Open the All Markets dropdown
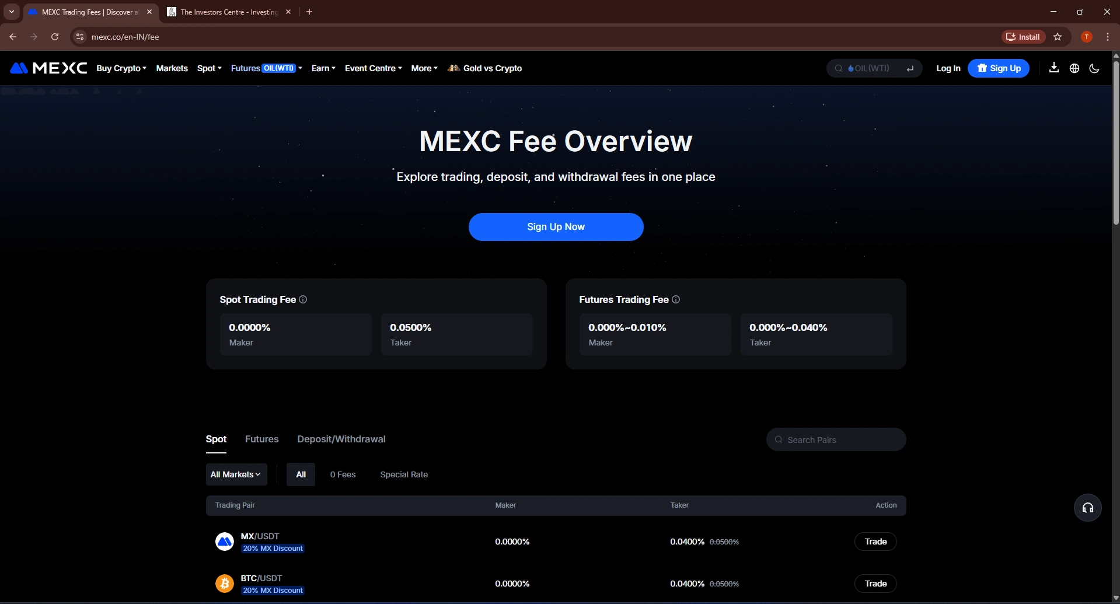1120x604 pixels. (236, 474)
